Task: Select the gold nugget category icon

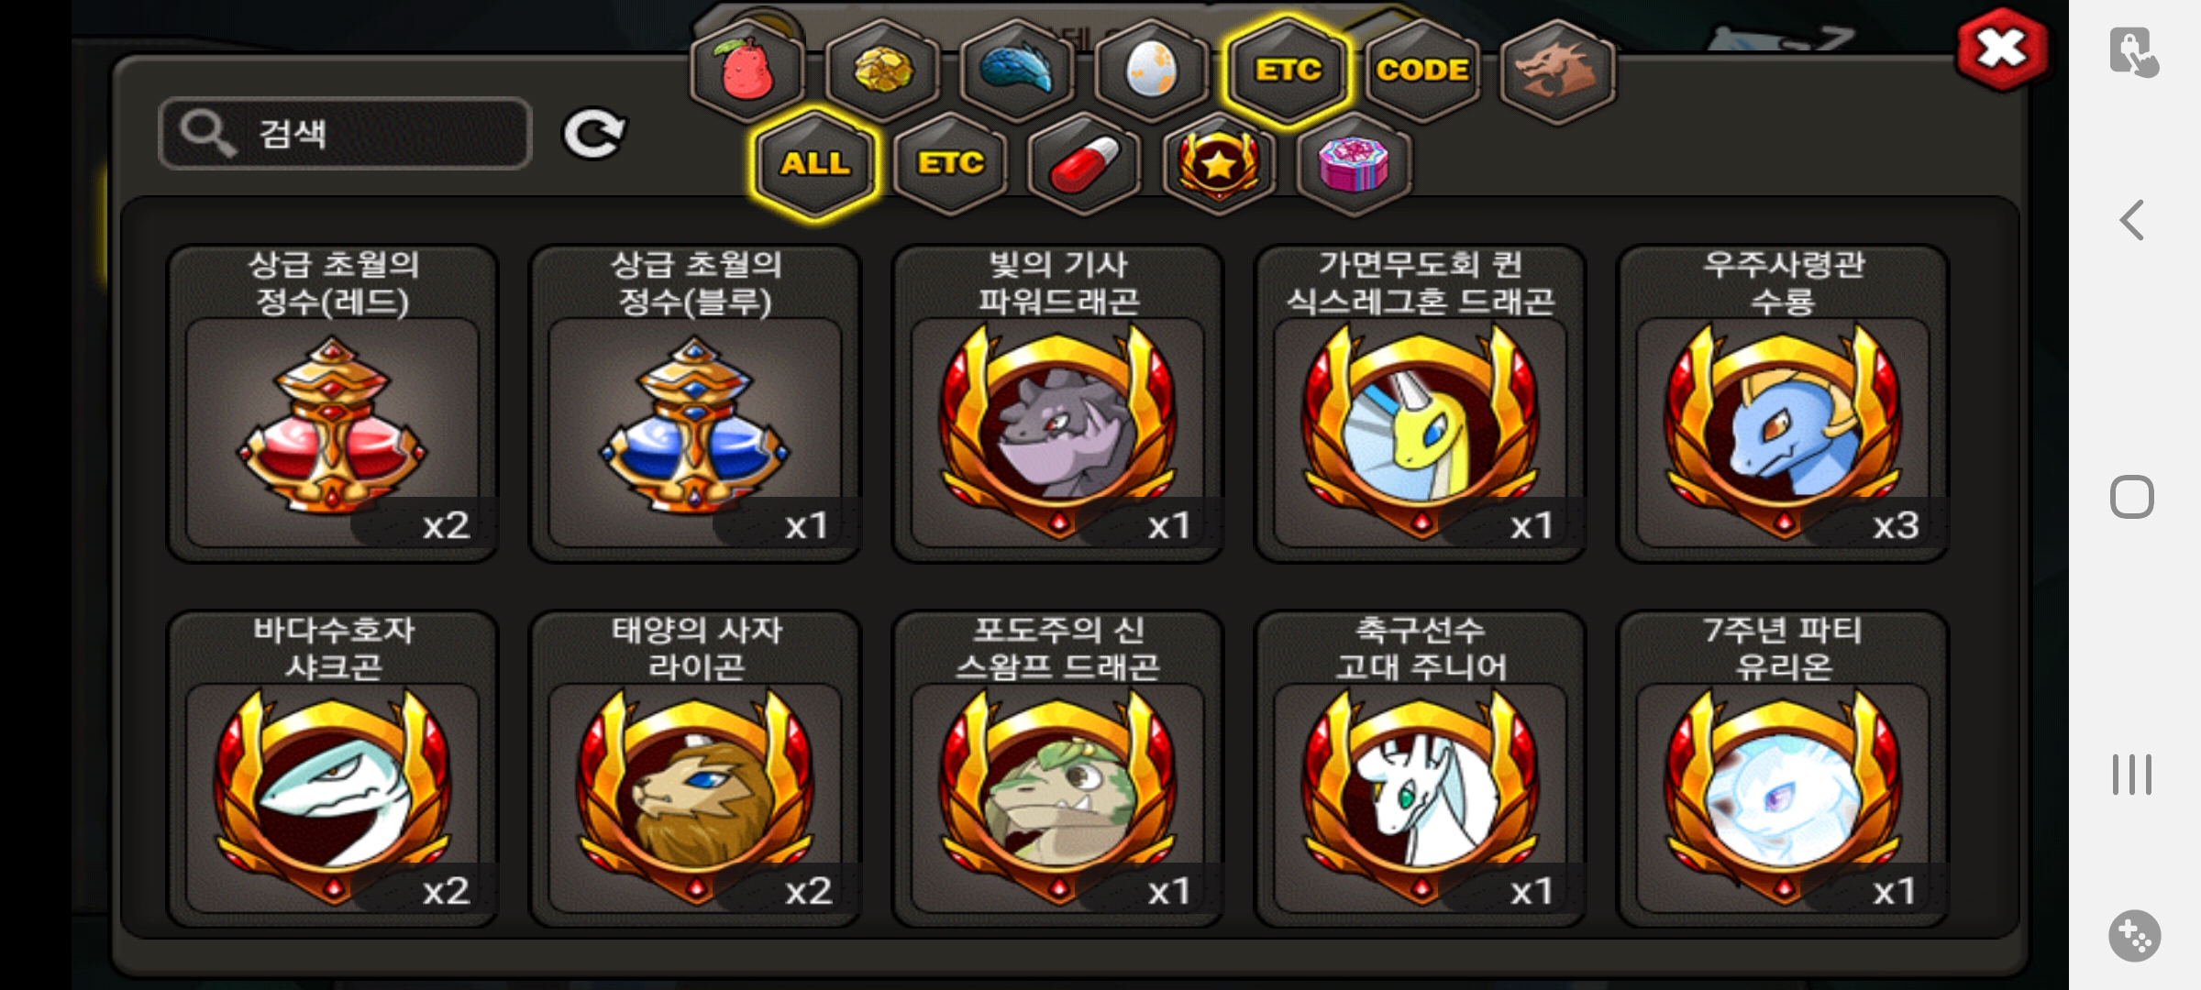Action: (x=882, y=71)
